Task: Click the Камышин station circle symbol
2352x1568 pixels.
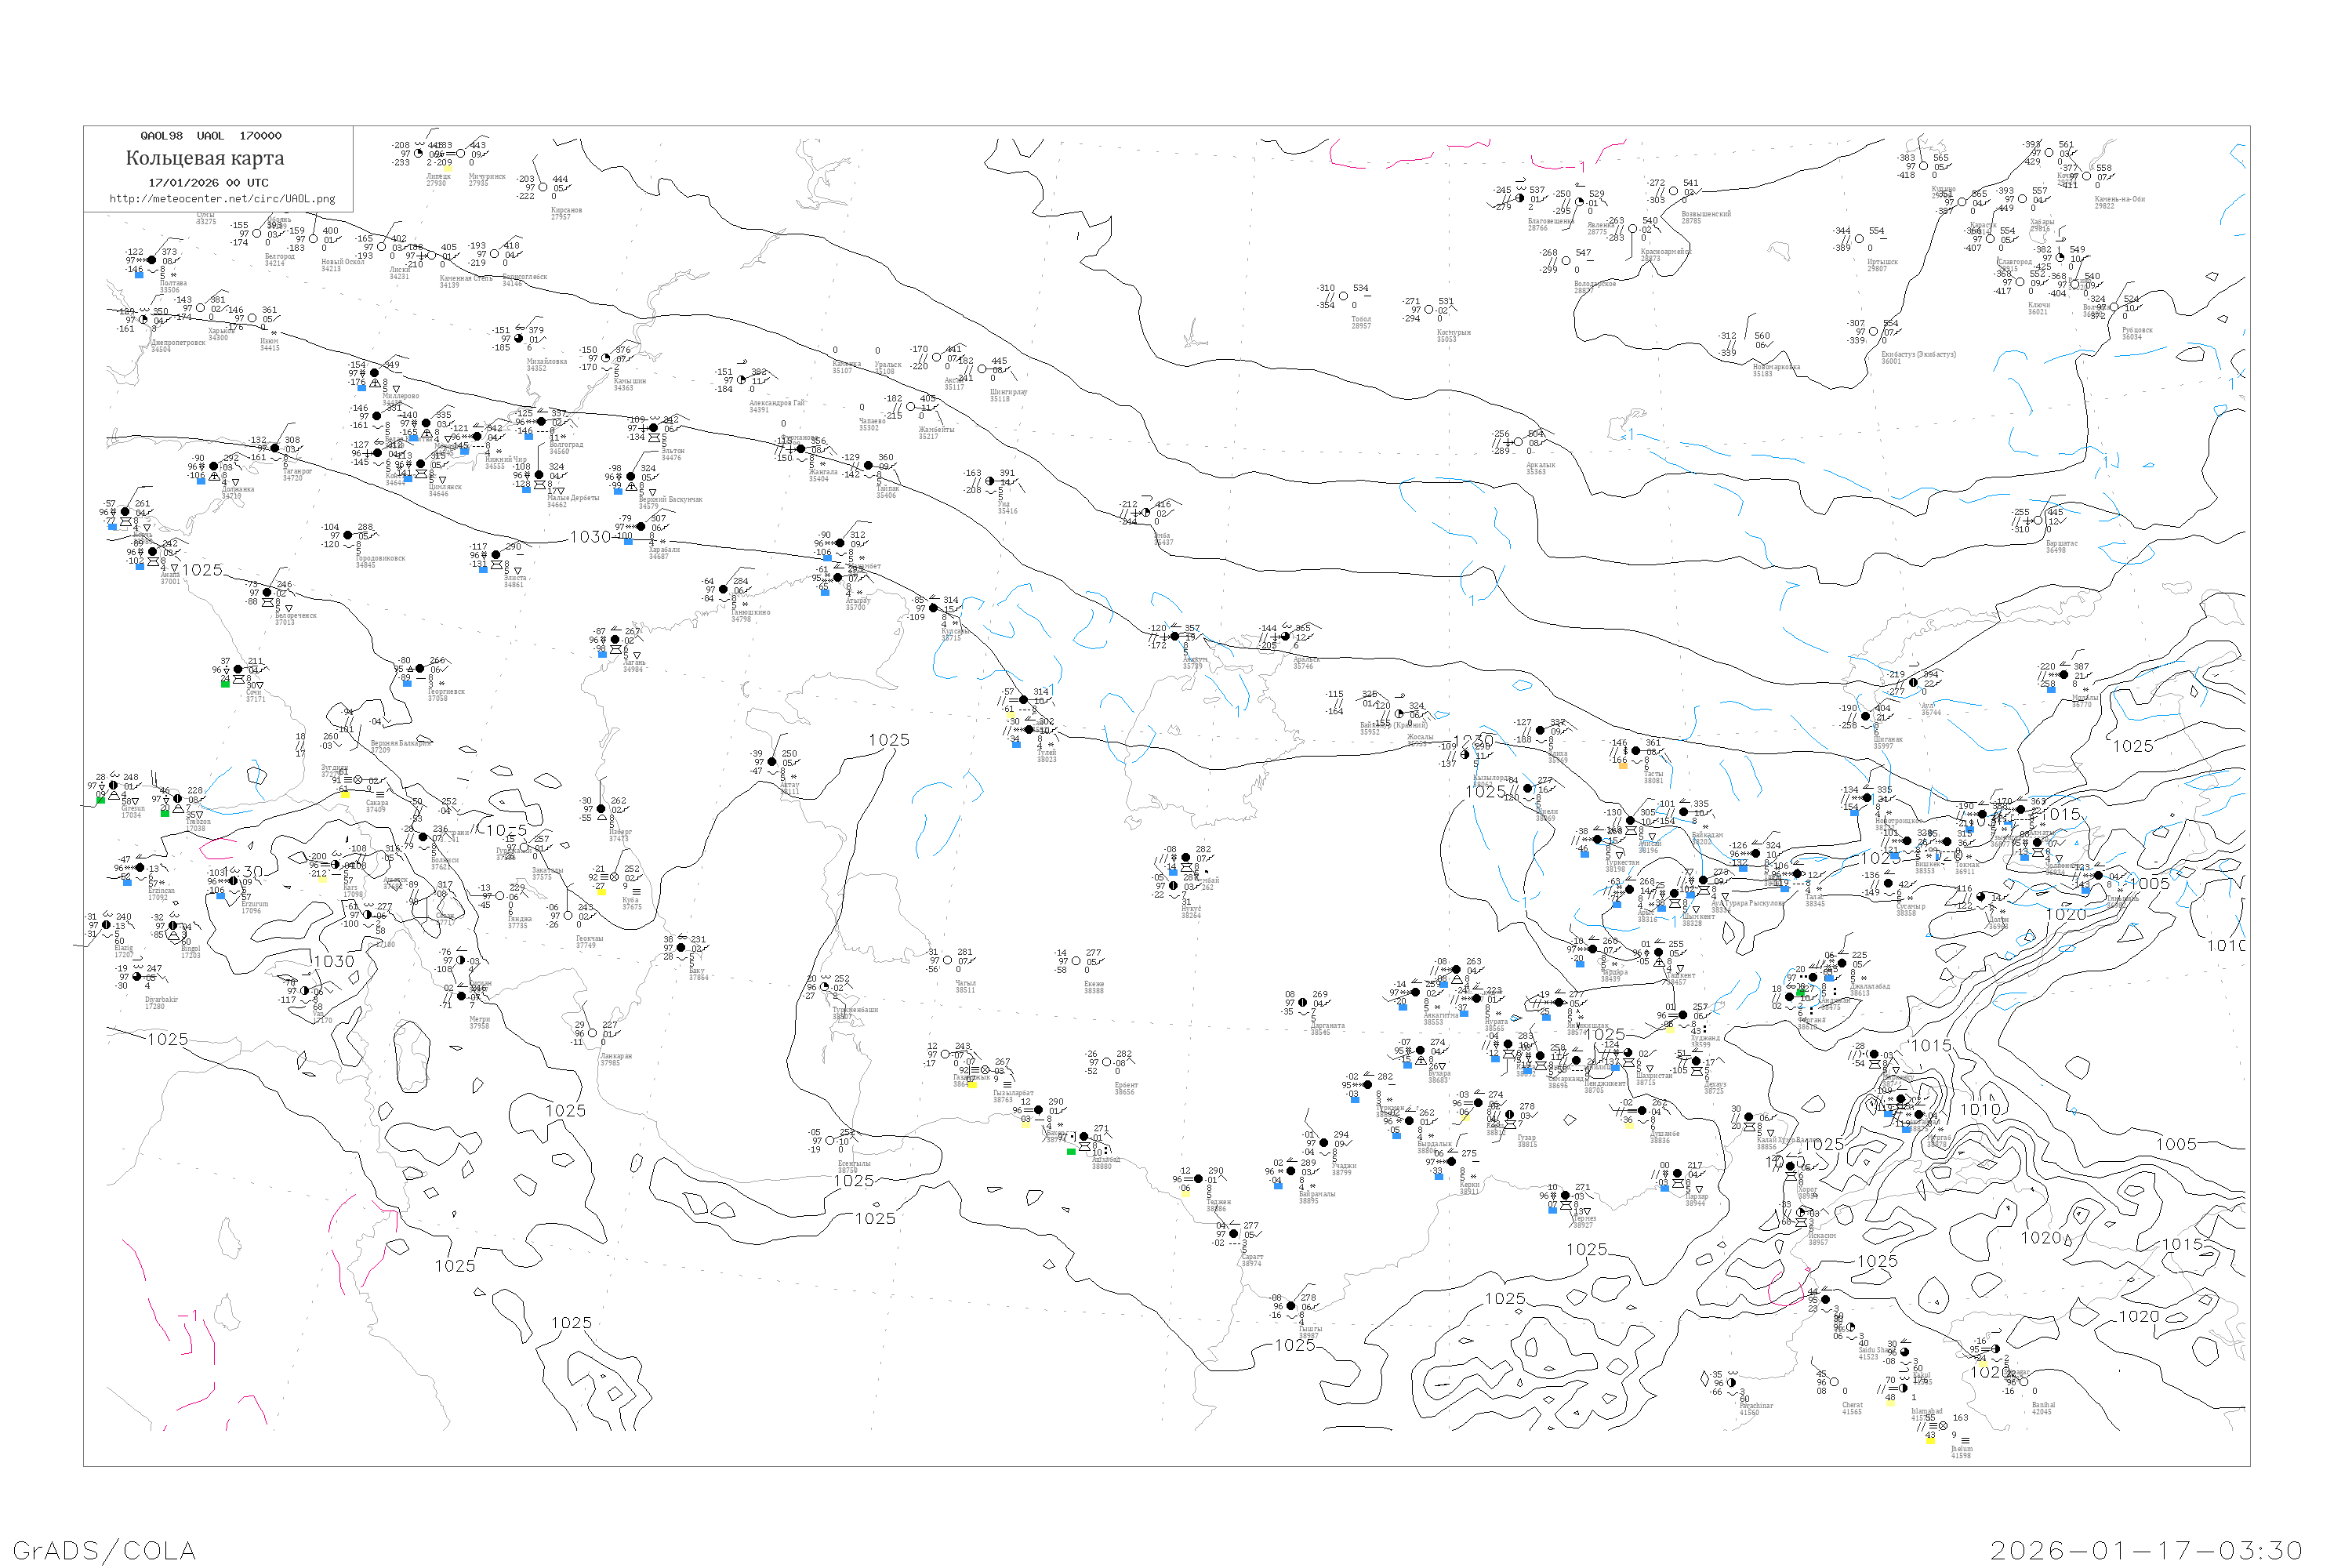Action: (x=606, y=358)
